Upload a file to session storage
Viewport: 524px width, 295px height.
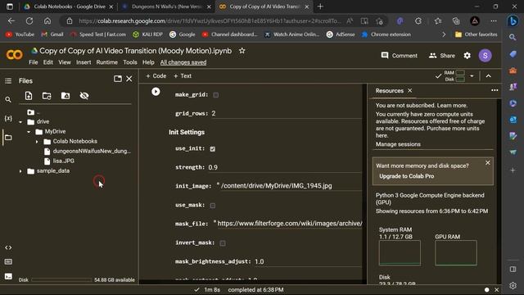(29, 96)
